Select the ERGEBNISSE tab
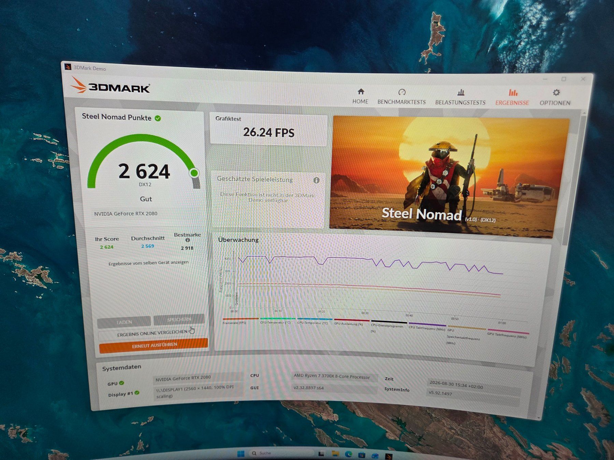This screenshot has width=614, height=460. coord(512,98)
